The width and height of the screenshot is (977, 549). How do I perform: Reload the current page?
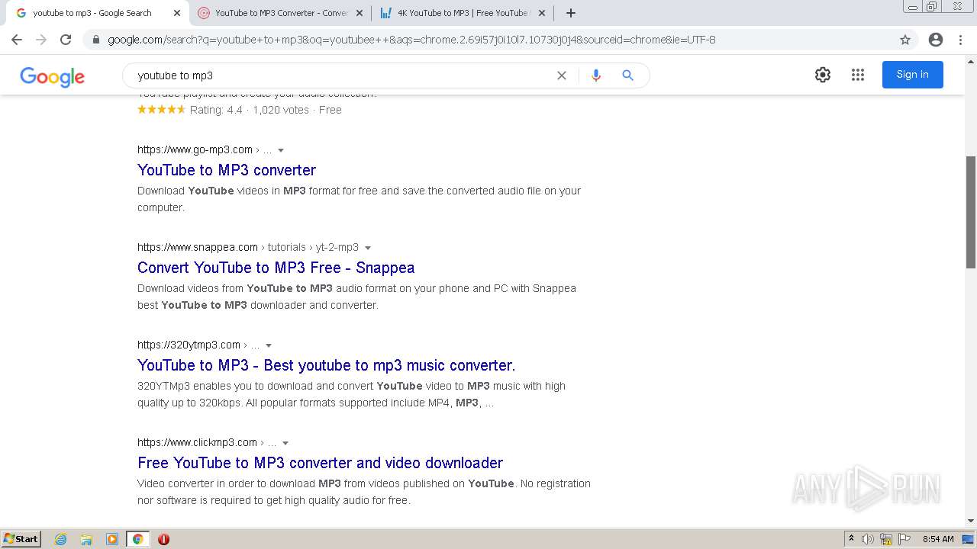(66, 40)
